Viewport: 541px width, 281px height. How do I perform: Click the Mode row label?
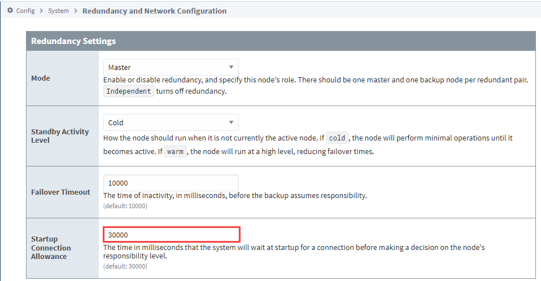click(x=41, y=78)
